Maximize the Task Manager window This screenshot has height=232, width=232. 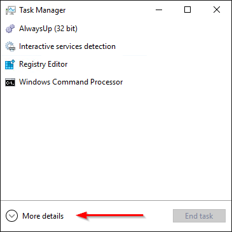click(188, 10)
